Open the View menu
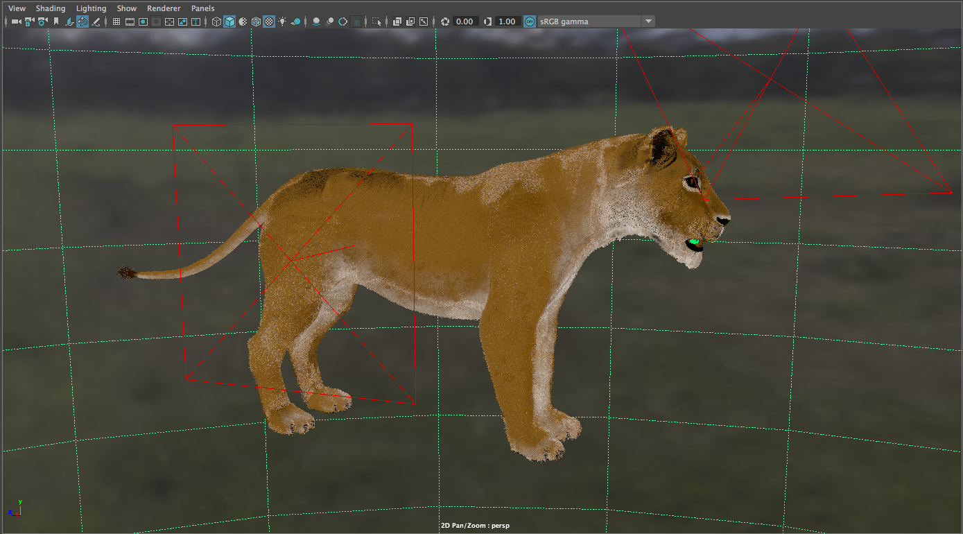Image resolution: width=963 pixels, height=534 pixels. (16, 8)
